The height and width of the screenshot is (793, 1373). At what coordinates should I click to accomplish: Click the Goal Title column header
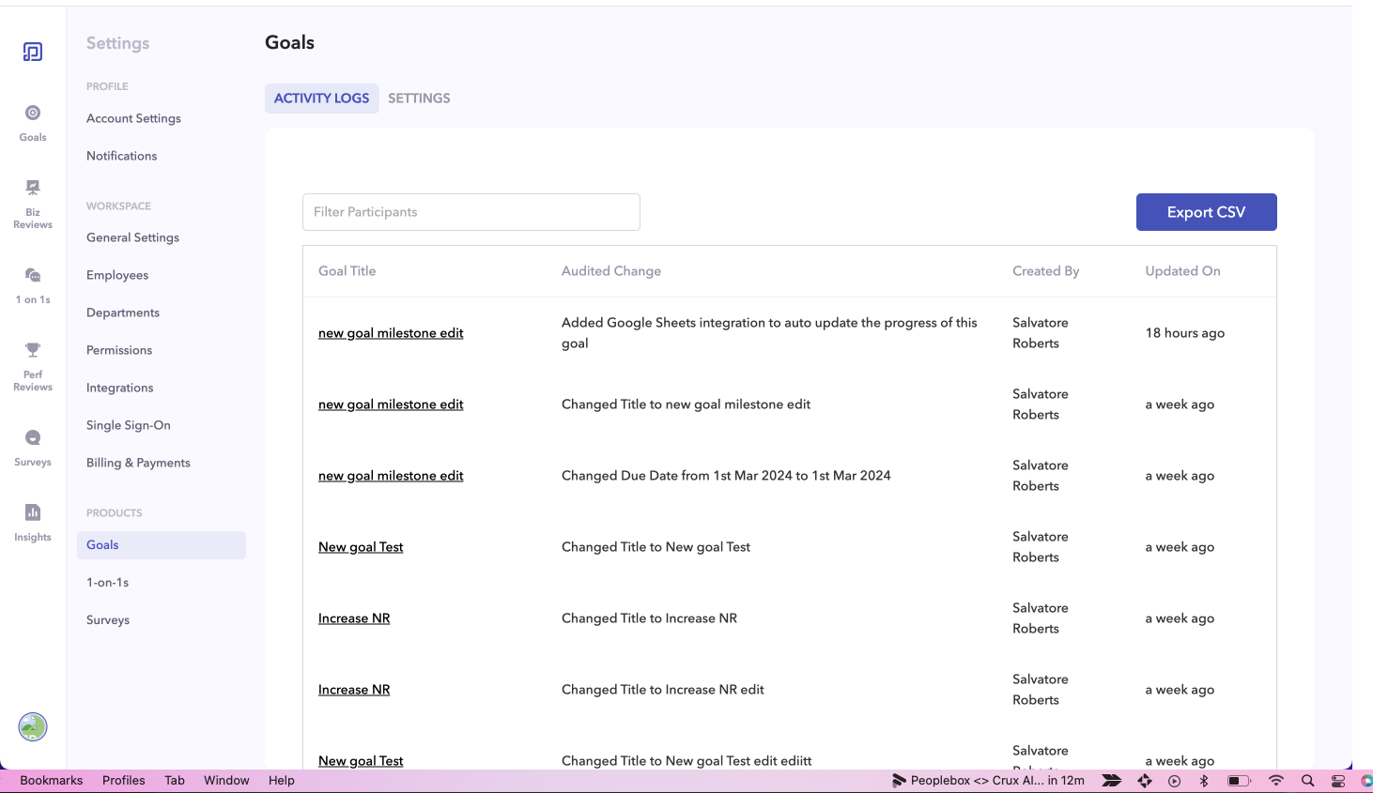(x=347, y=271)
